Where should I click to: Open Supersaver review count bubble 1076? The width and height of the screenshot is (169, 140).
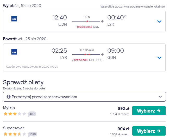[x=33, y=134]
